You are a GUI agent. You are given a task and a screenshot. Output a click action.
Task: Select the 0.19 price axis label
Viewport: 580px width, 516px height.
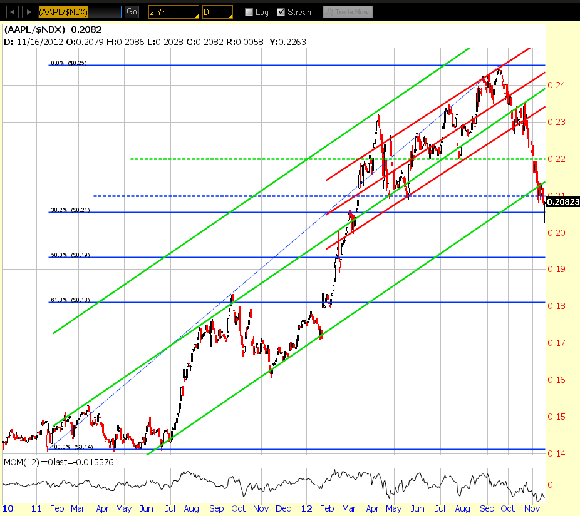tap(556, 269)
